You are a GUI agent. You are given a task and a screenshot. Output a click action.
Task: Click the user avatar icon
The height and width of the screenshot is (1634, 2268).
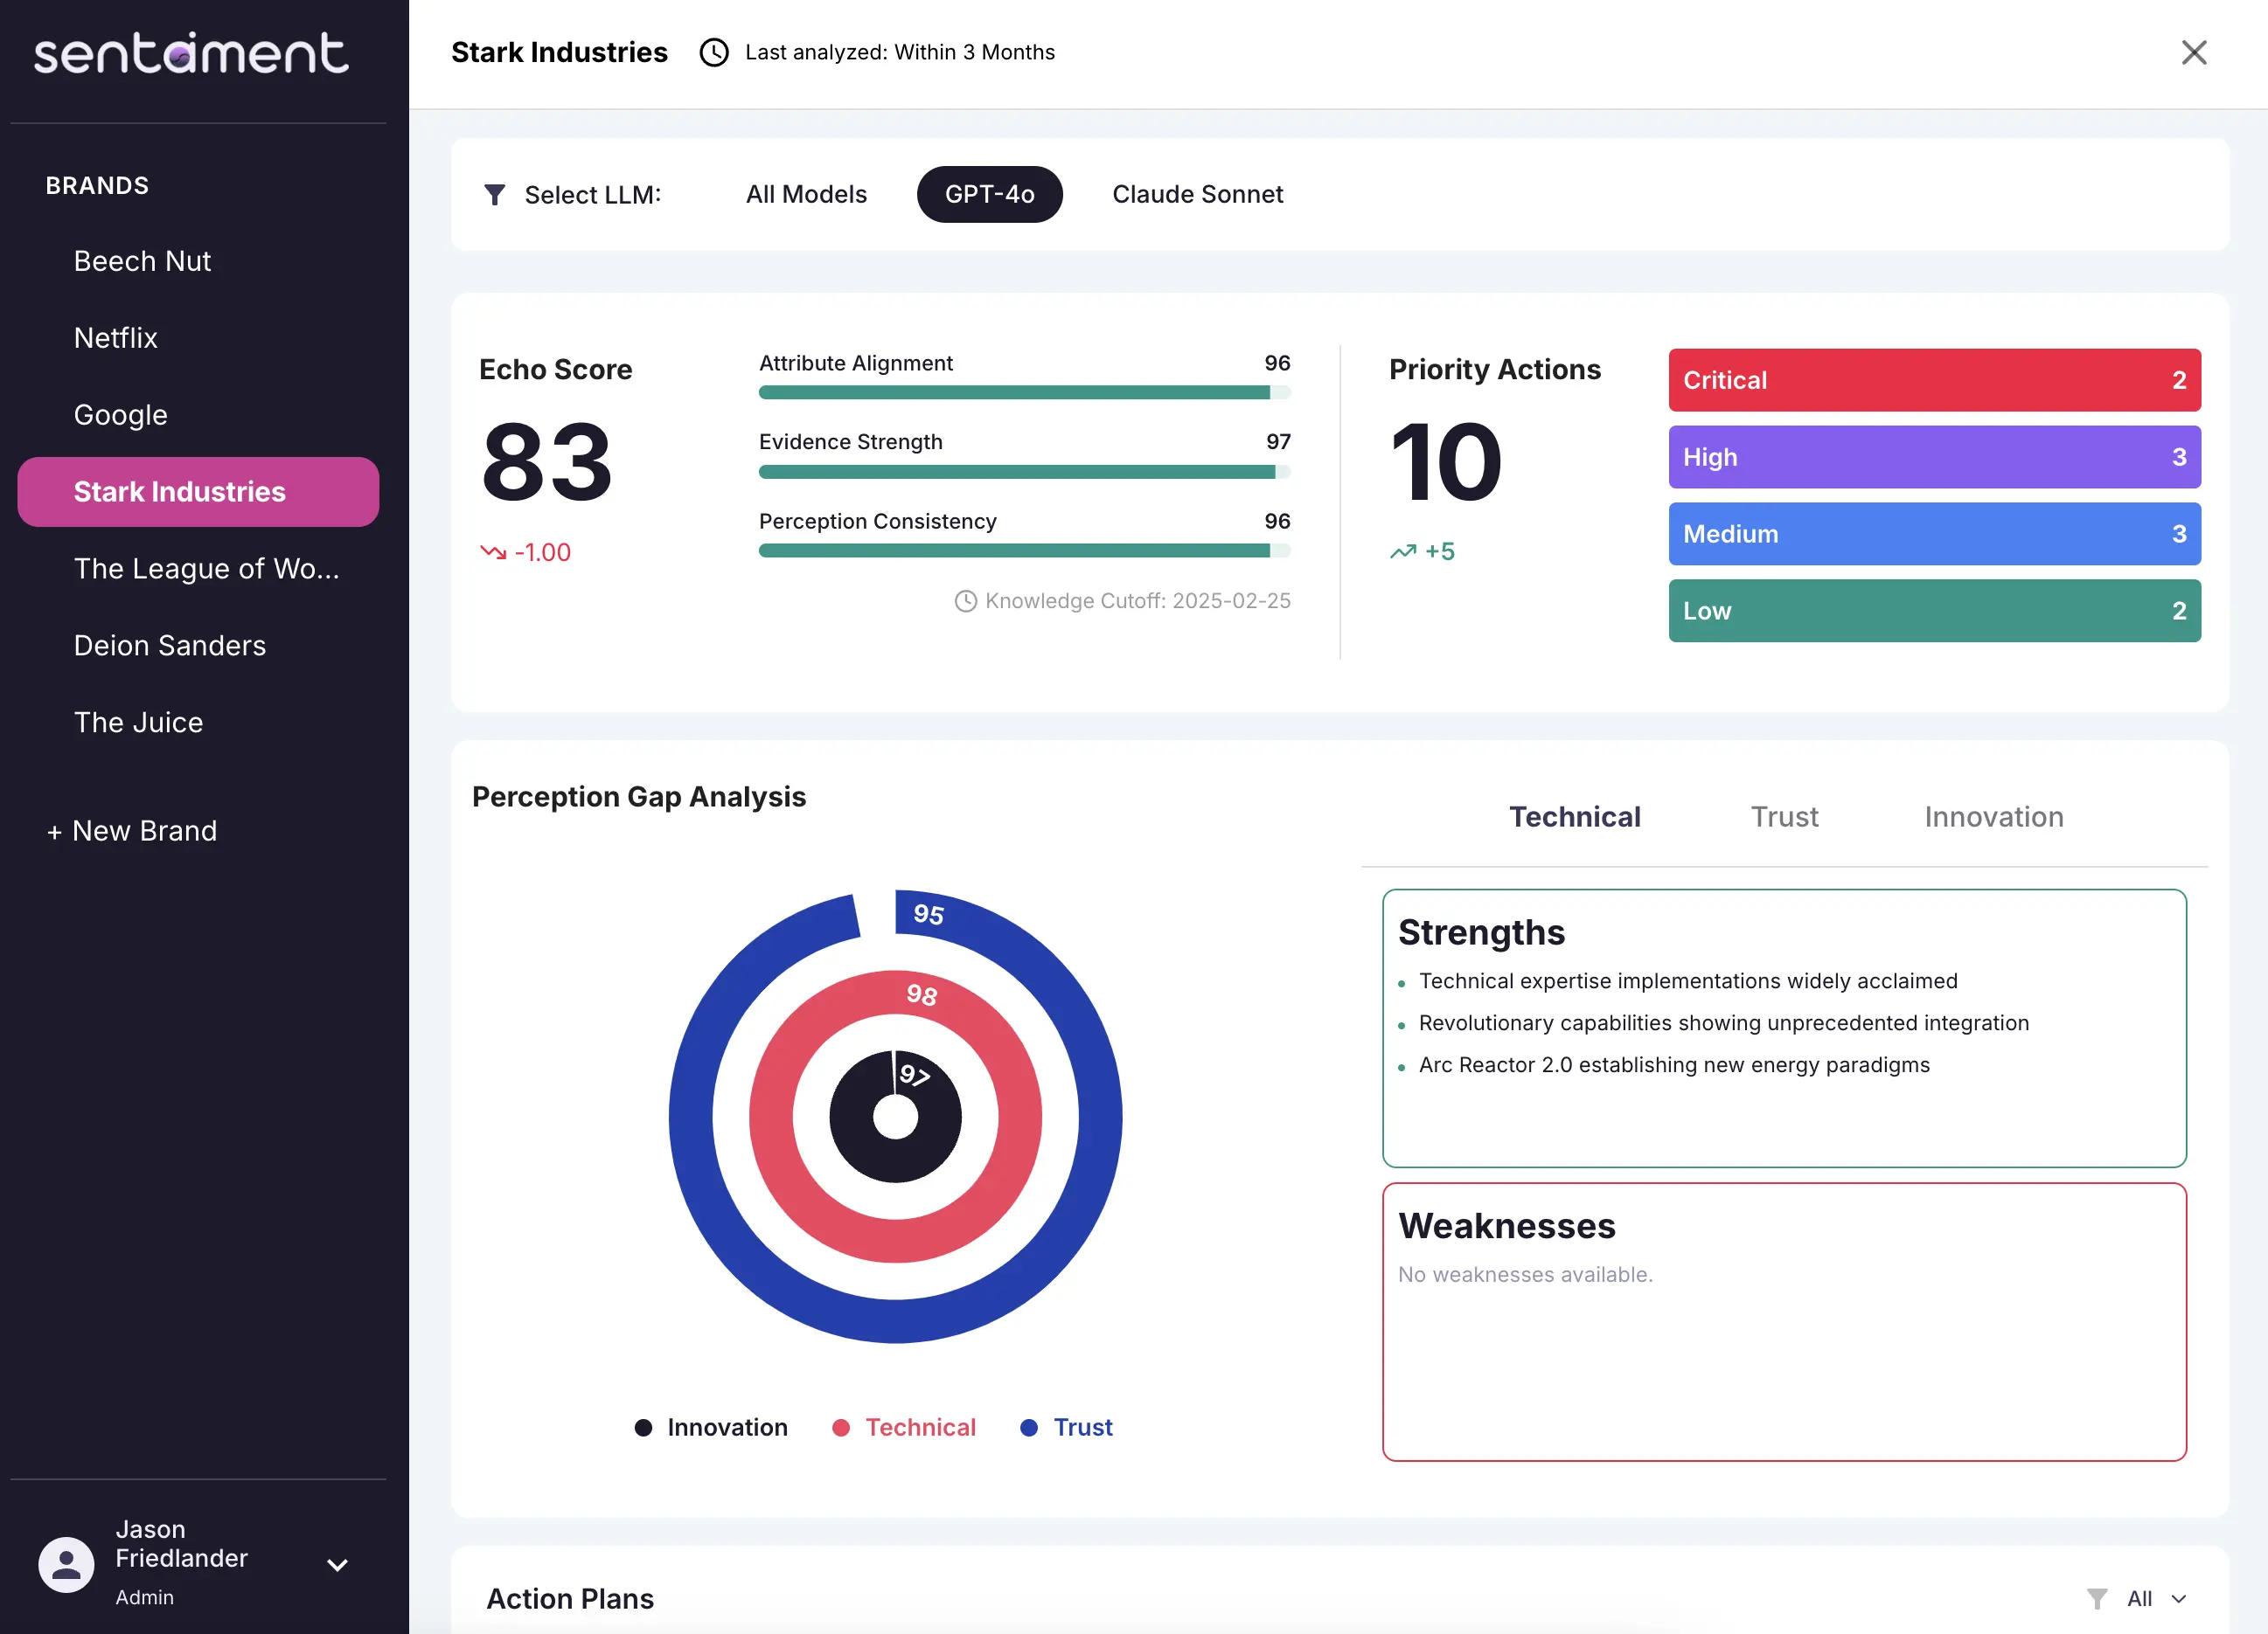[66, 1564]
